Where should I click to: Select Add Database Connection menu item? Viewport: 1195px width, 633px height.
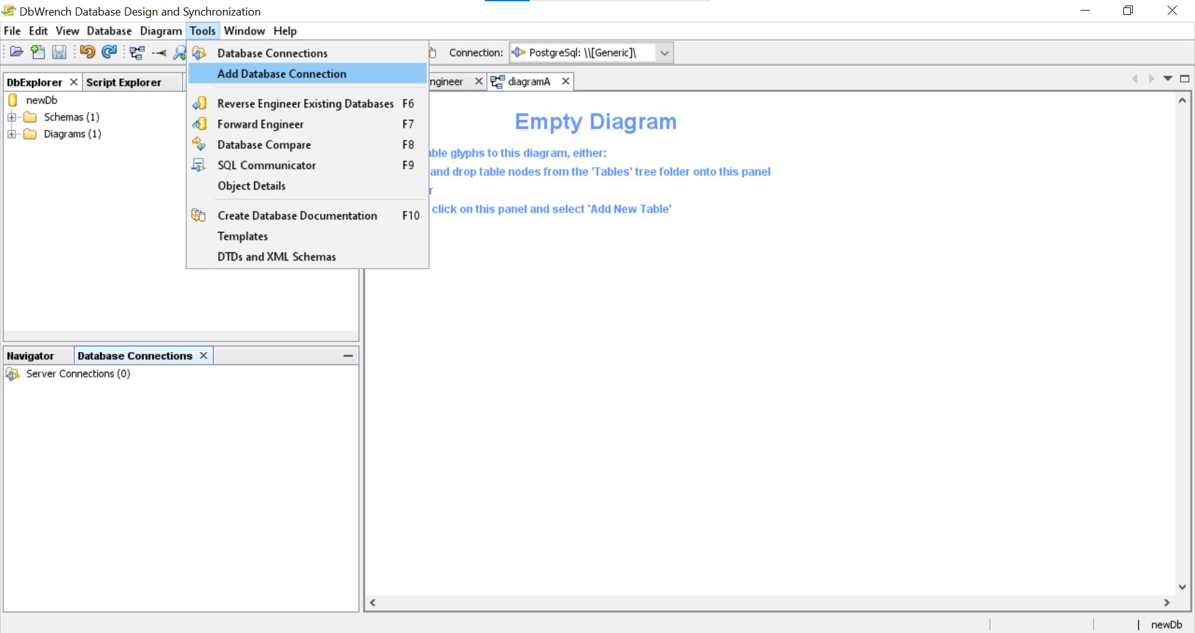click(x=307, y=73)
